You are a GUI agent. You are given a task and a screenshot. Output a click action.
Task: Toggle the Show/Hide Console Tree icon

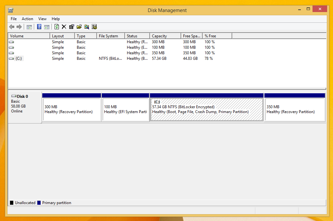pyautogui.click(x=29, y=27)
